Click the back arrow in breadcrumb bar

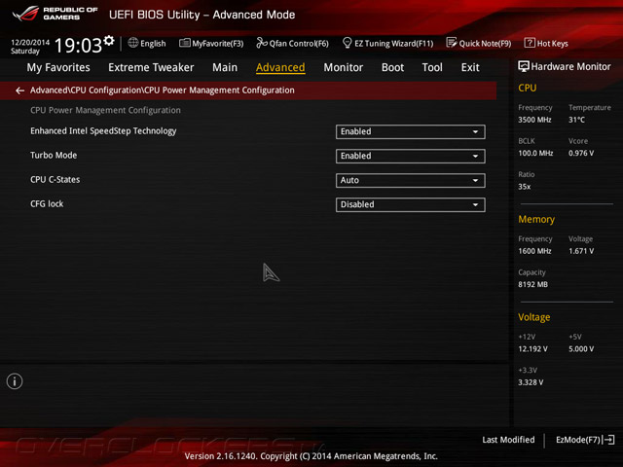pyautogui.click(x=19, y=90)
